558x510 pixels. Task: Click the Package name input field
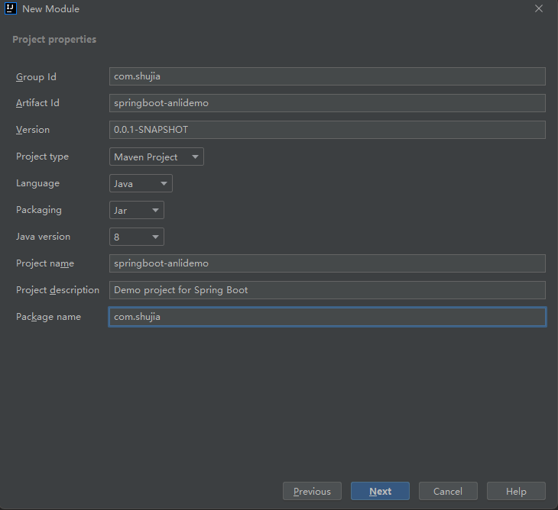(x=327, y=317)
